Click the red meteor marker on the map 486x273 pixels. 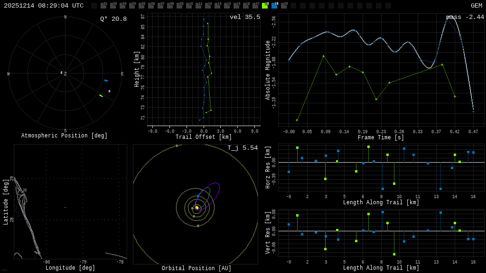point(65,208)
